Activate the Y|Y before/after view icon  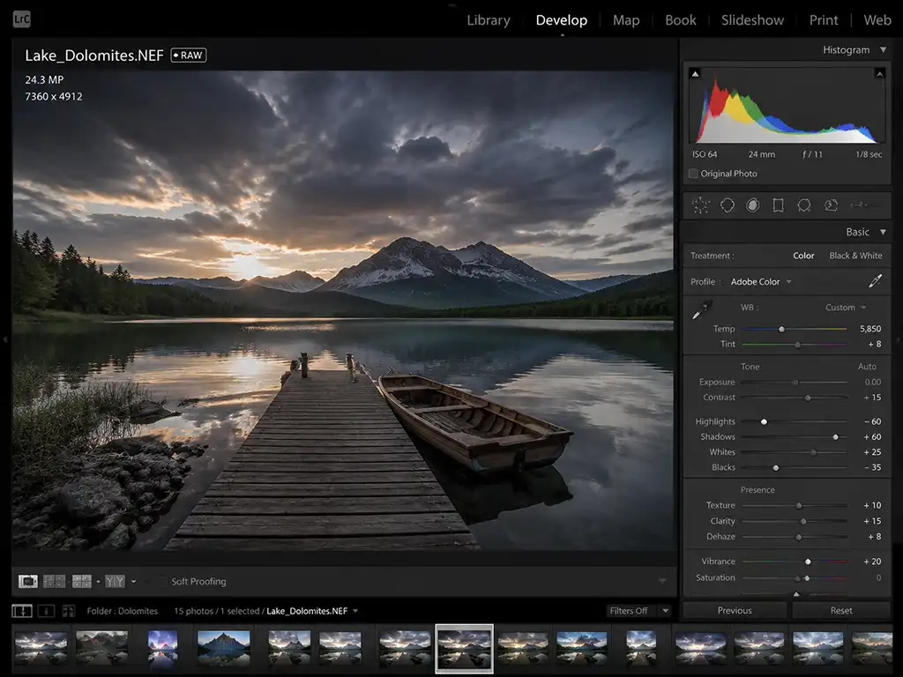point(115,582)
